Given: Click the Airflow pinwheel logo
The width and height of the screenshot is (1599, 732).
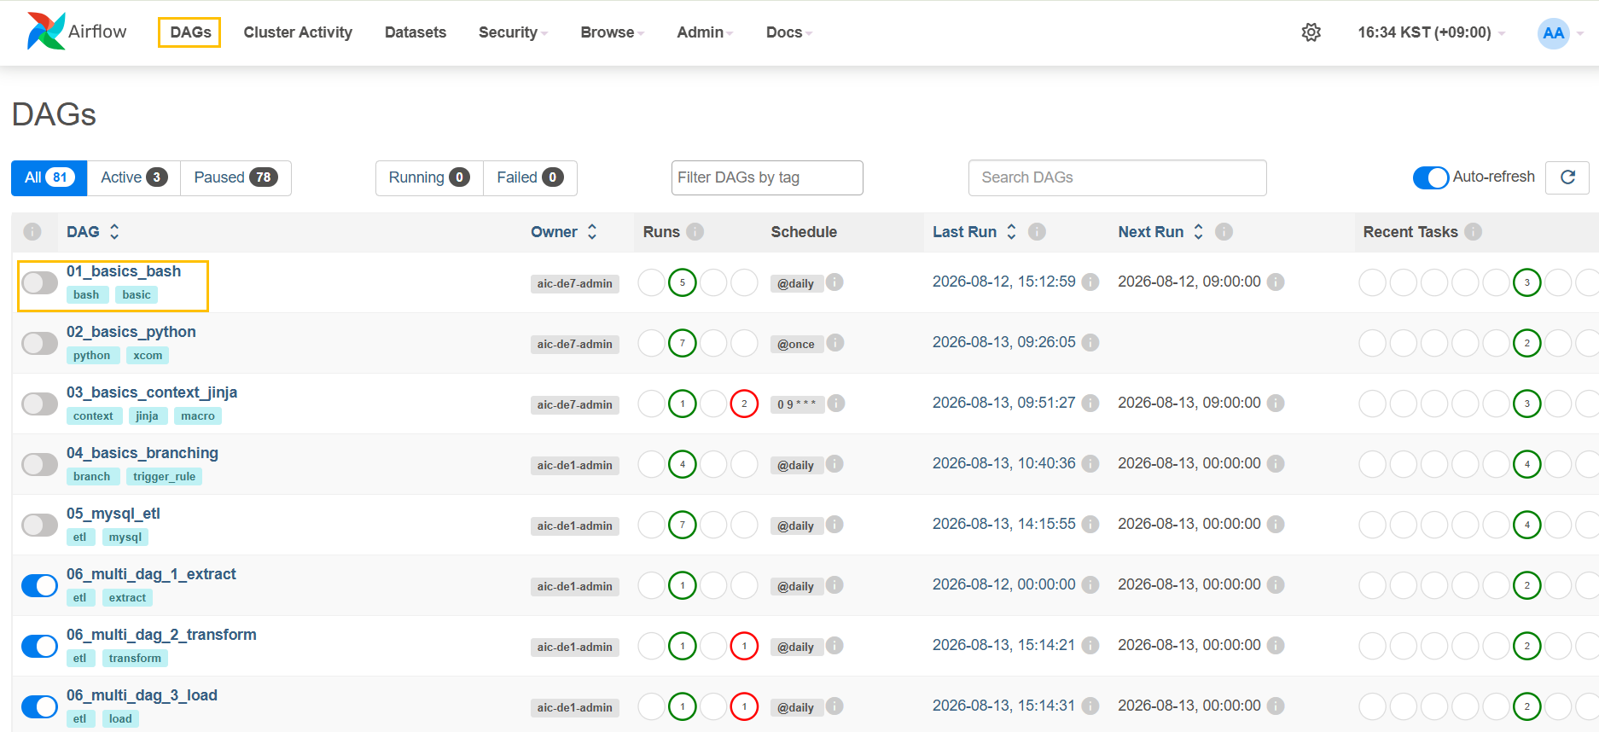Looking at the screenshot, I should 46,32.
